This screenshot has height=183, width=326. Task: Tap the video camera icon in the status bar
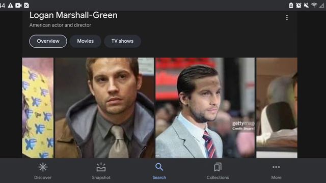[18, 5]
